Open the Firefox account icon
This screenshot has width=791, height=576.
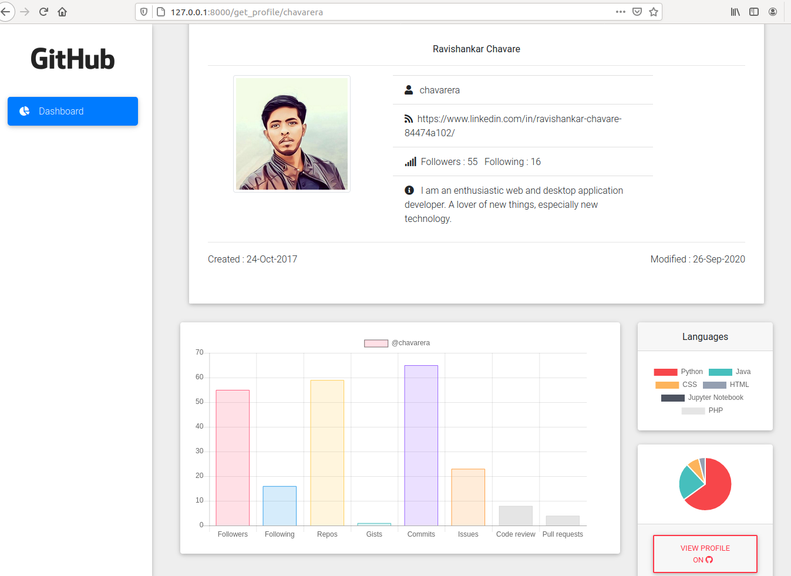tap(773, 12)
